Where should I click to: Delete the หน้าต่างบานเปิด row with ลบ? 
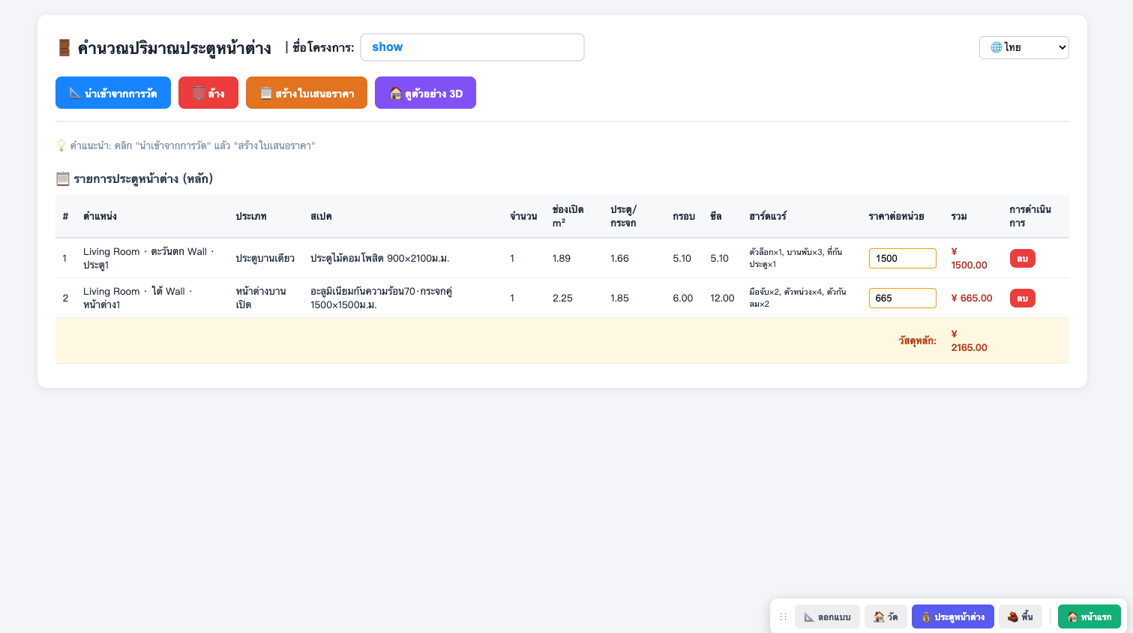(x=1022, y=298)
